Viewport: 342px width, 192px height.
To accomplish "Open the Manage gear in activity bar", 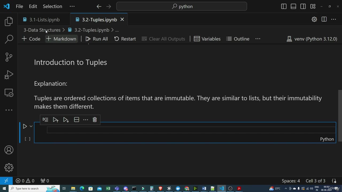I will 9,168.
